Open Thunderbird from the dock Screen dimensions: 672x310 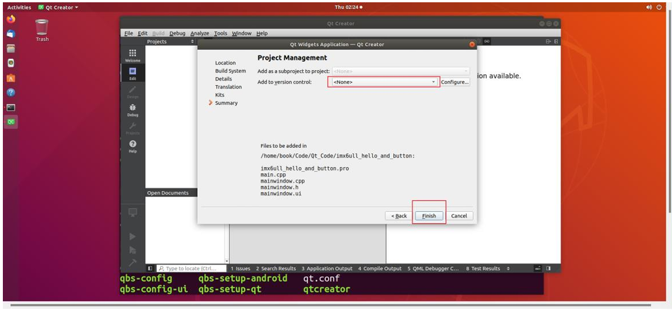pos(11,34)
